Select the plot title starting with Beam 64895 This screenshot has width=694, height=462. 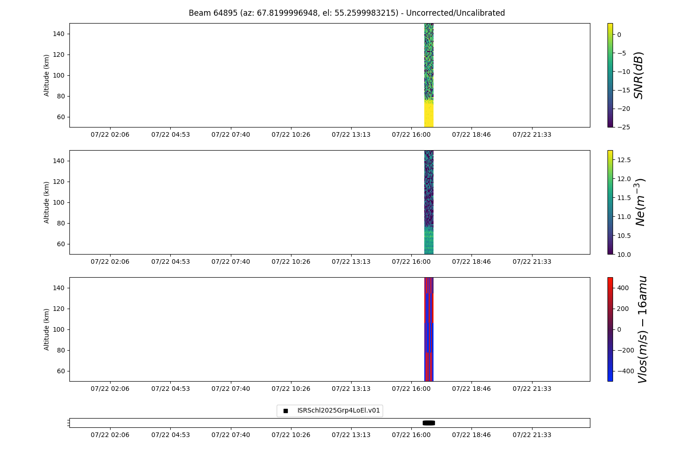click(x=347, y=13)
